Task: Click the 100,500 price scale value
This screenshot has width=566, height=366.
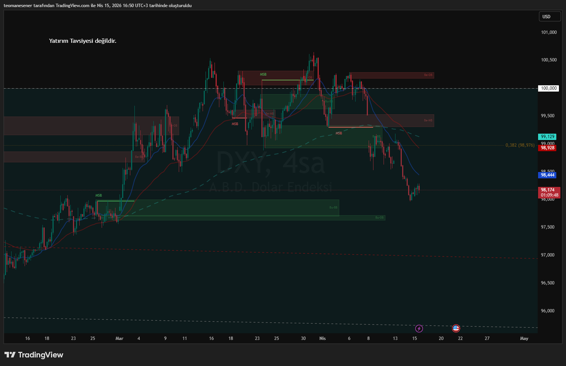Action: pyautogui.click(x=549, y=60)
